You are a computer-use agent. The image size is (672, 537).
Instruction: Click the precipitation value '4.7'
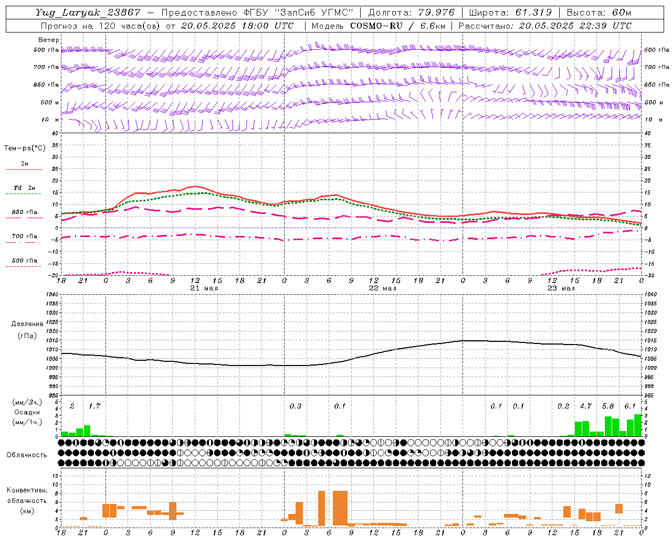click(585, 406)
